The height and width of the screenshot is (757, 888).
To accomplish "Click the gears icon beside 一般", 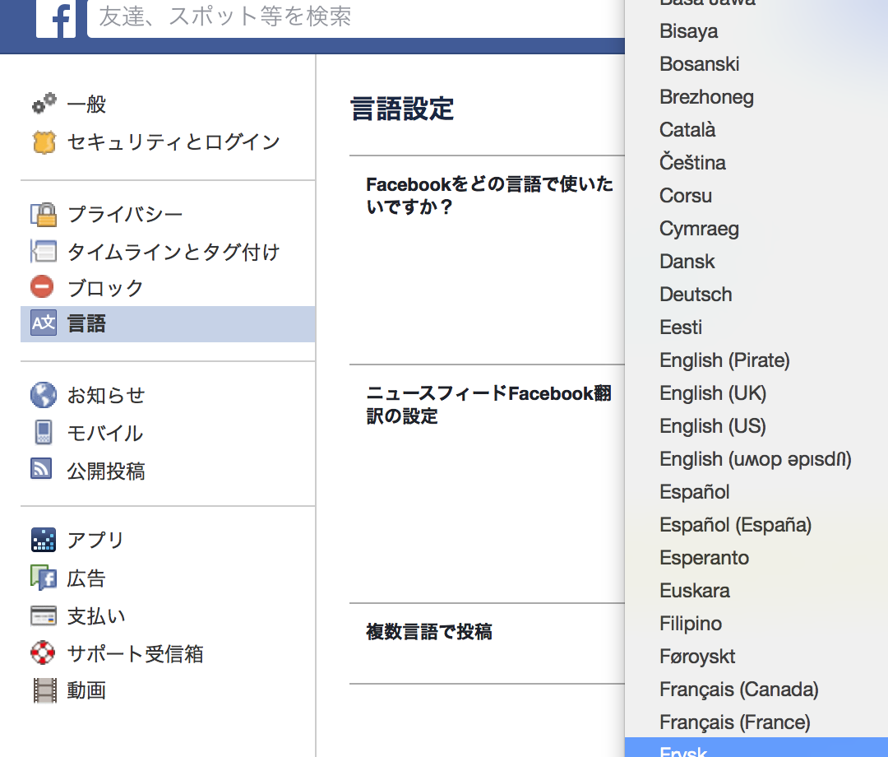I will click(x=44, y=104).
